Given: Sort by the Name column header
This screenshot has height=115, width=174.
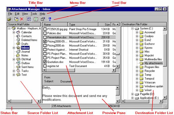Looking at the screenshot, I should tap(55, 24).
